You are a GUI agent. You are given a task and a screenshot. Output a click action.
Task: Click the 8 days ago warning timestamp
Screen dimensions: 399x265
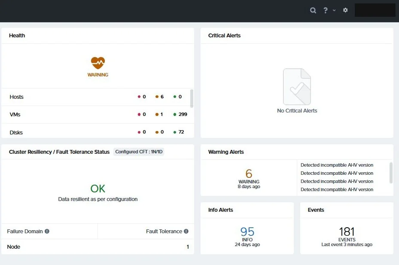pos(249,186)
